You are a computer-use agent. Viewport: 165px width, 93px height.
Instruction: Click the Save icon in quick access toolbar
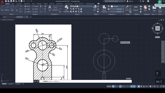(11, 1)
